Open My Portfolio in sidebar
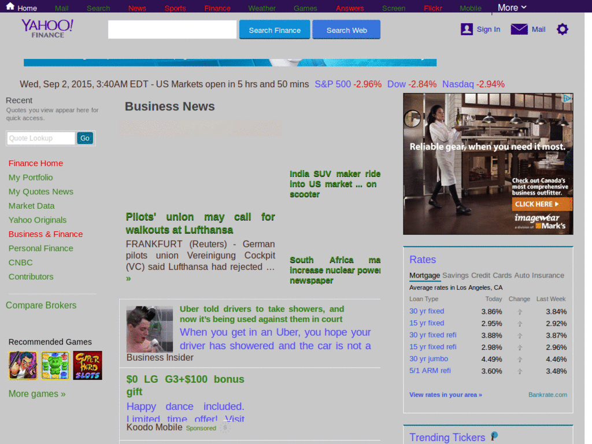 click(x=31, y=177)
